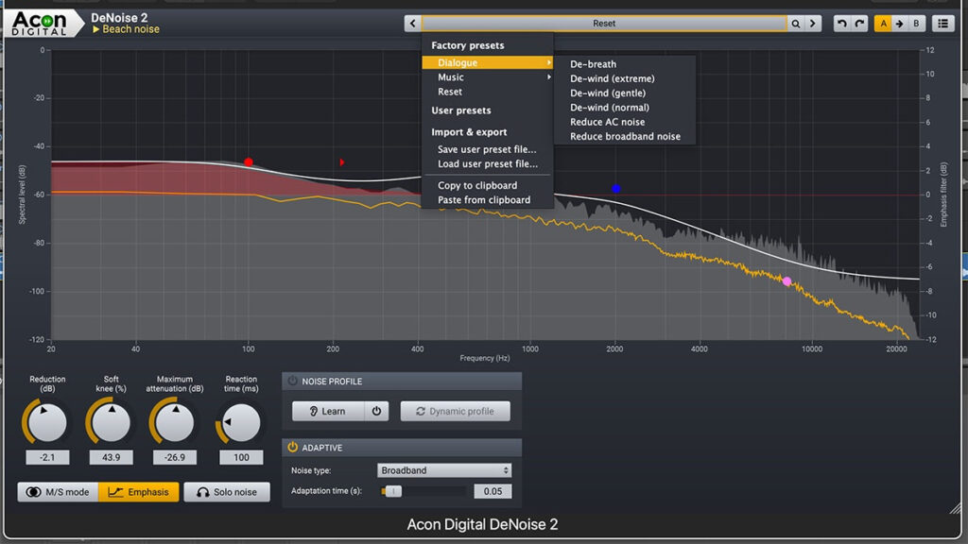Edit the Maximum attenuation value -26.9
Screen dimensions: 968x544
click(174, 457)
